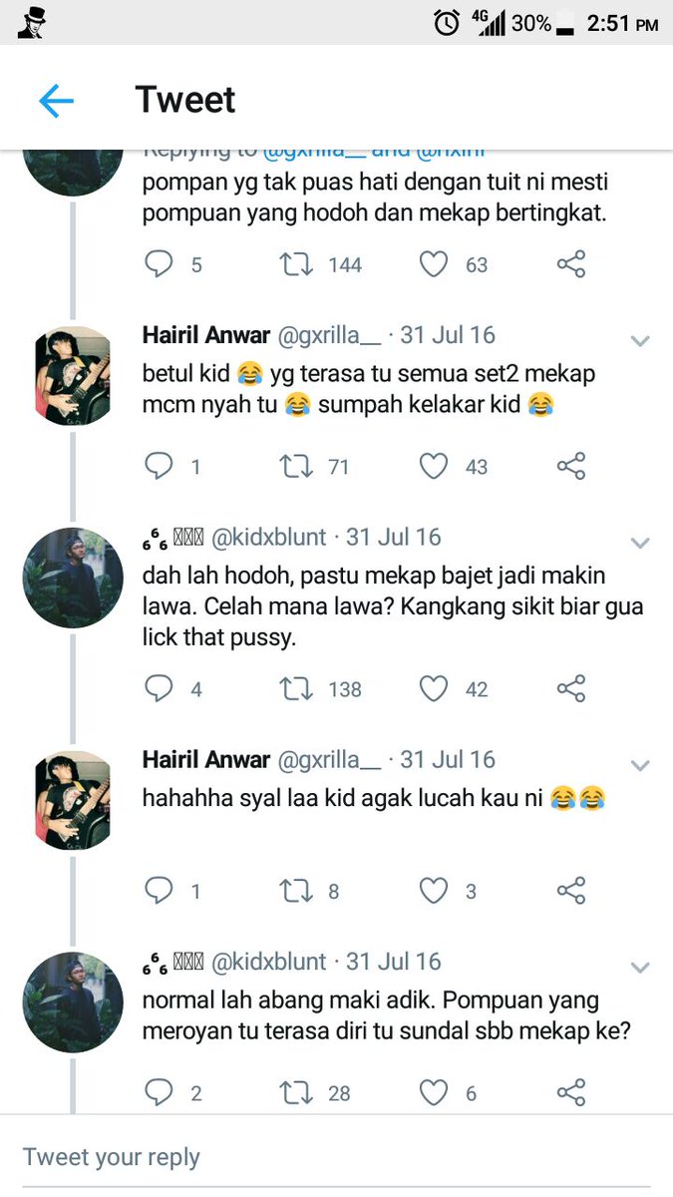This screenshot has height=1197, width=673.
Task: Share the 'betul kid' tweet
Action: (571, 466)
